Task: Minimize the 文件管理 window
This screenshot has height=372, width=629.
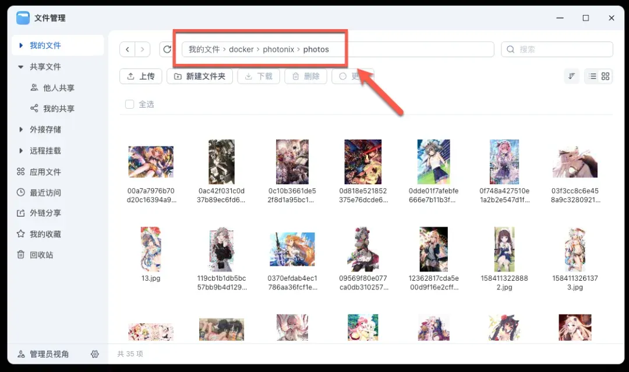Action: (x=560, y=18)
